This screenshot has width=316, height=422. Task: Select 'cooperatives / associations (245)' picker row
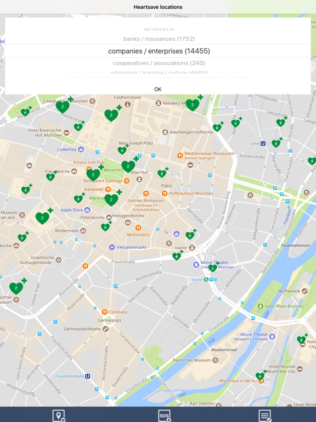159,63
